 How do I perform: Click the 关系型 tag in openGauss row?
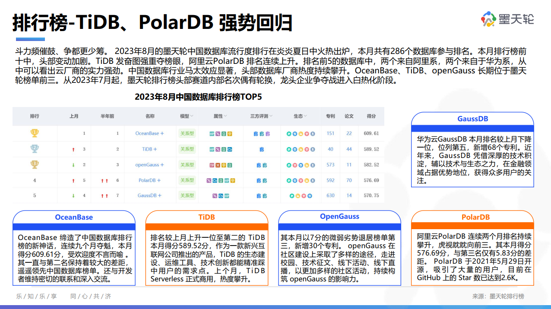(187, 165)
